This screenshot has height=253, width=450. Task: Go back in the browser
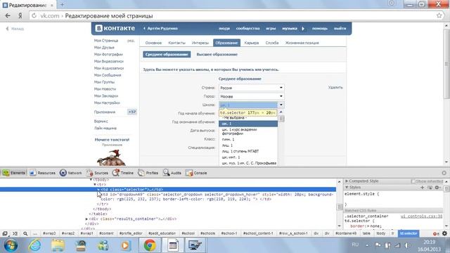coord(8,15)
